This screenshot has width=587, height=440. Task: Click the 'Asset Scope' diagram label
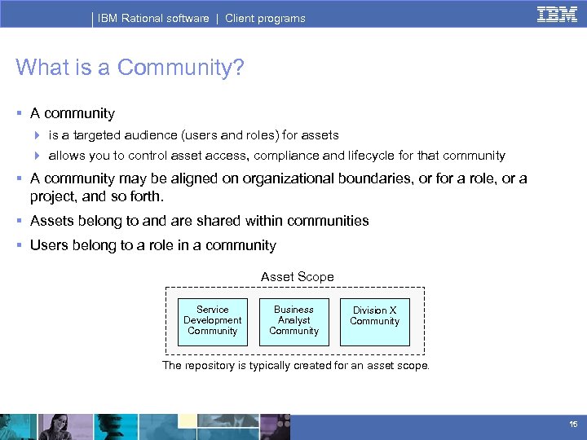pyautogui.click(x=298, y=277)
